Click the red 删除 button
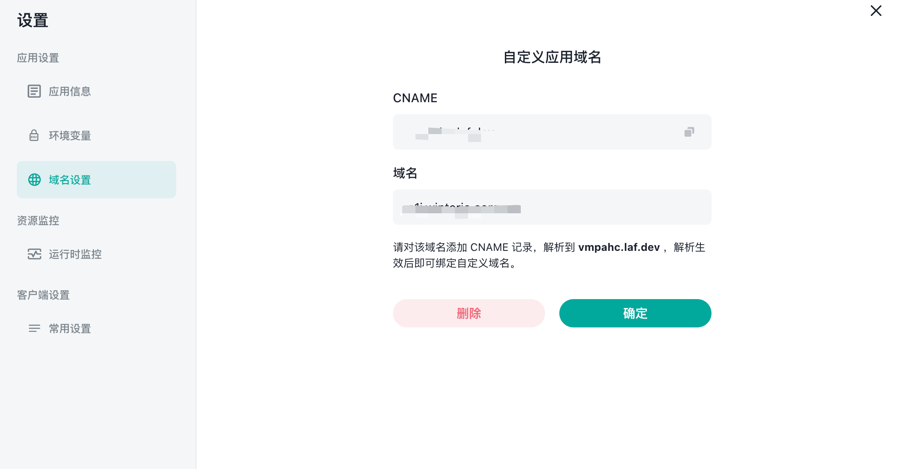Image resolution: width=900 pixels, height=469 pixels. pyautogui.click(x=469, y=313)
